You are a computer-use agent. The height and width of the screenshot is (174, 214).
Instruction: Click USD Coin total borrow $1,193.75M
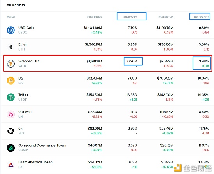point(165,28)
